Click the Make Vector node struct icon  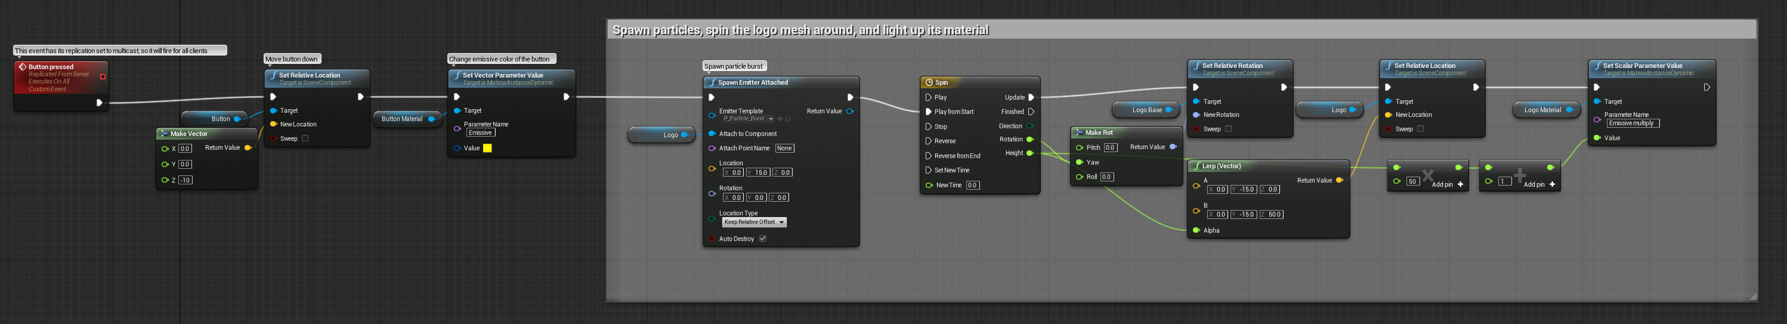(163, 134)
